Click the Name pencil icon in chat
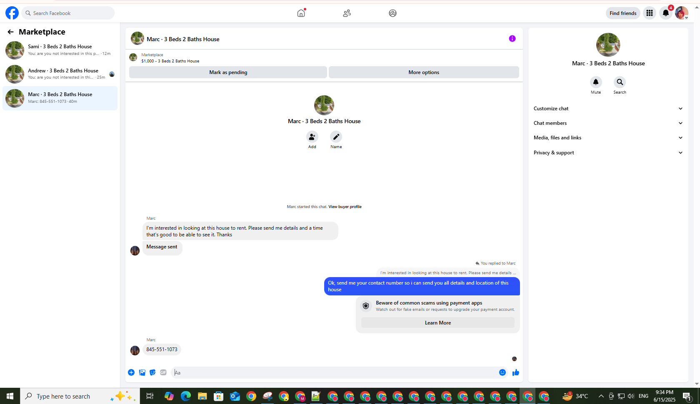 coord(336,136)
